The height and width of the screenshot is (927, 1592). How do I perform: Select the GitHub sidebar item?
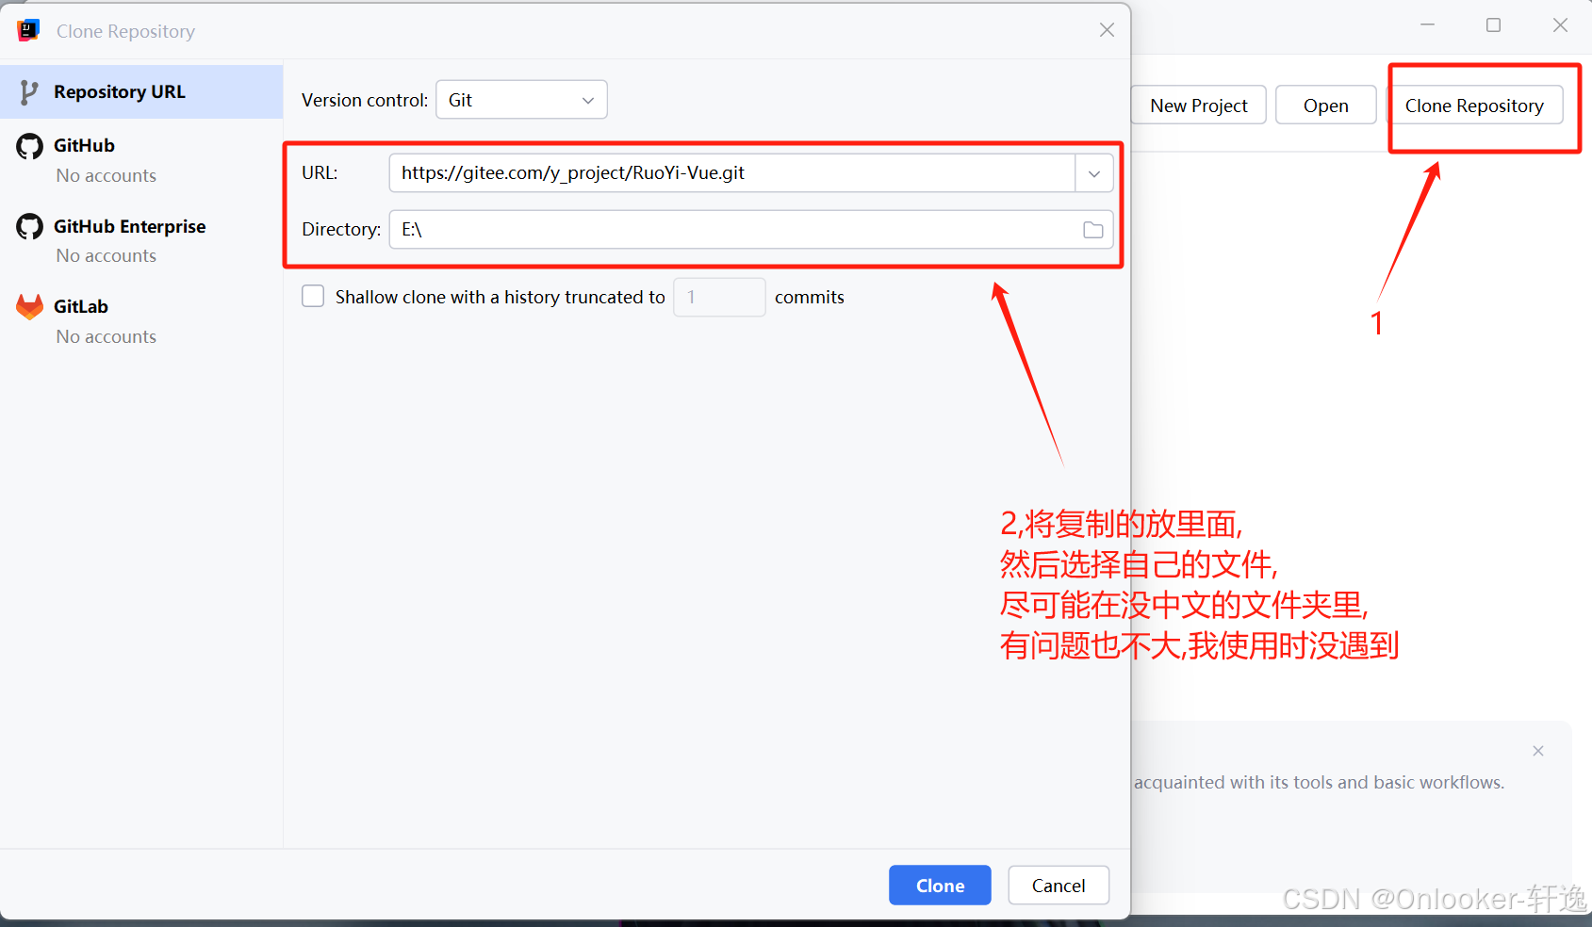tap(141, 160)
